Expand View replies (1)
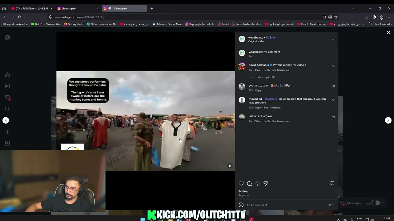 (x=266, y=77)
